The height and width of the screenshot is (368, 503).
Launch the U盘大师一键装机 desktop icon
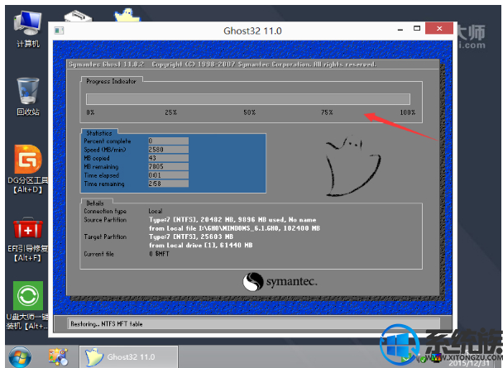click(28, 305)
